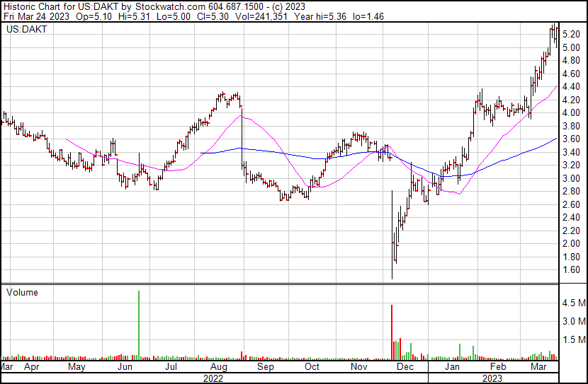The image size is (588, 384).
Task: Click the Jan month label on the time axis
Action: click(x=452, y=367)
